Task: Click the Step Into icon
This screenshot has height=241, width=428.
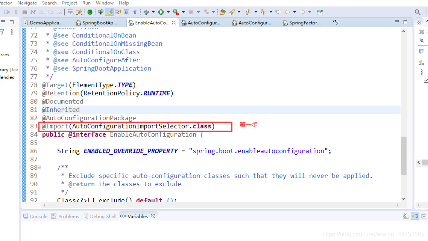Action: coord(42,12)
